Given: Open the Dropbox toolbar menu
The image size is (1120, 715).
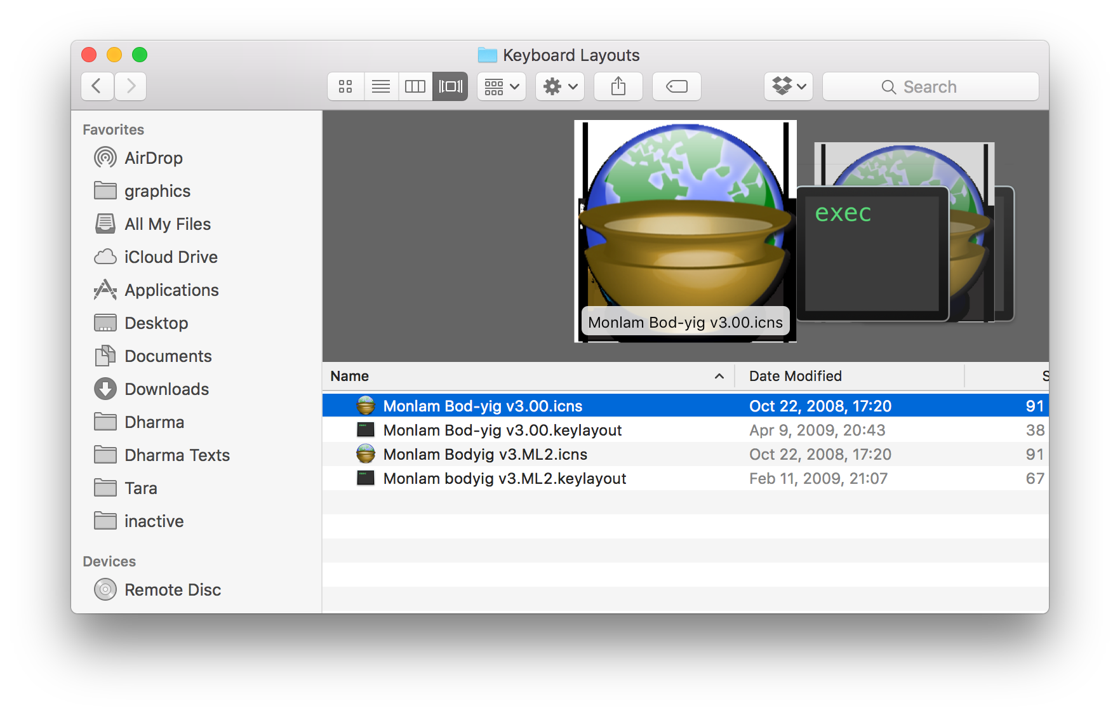Looking at the screenshot, I should pyautogui.click(x=789, y=86).
